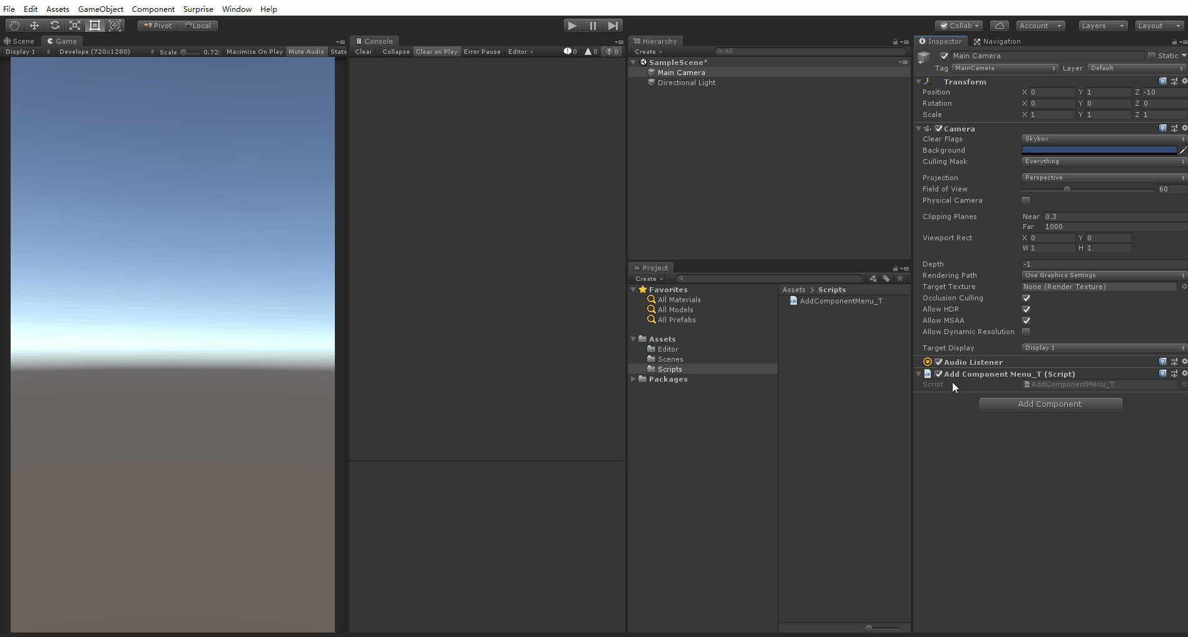Switch to the Navigation tab
Image resolution: width=1188 pixels, height=637 pixels.
click(x=997, y=41)
